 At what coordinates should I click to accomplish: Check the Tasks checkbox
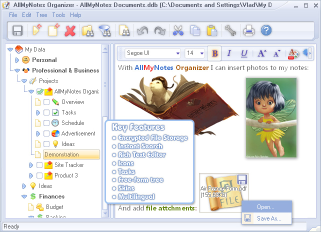46,112
